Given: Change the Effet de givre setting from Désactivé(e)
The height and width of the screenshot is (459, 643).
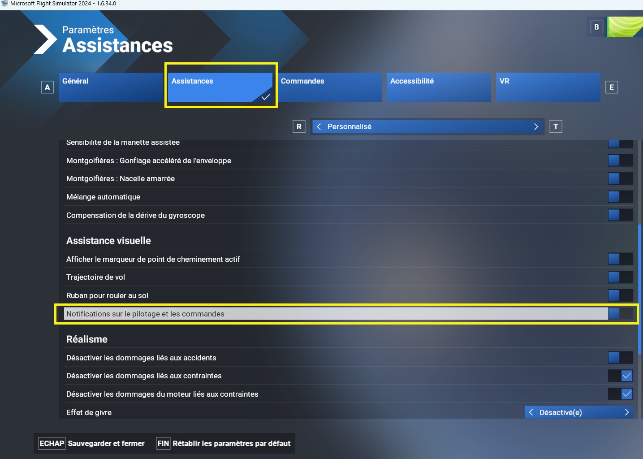Looking at the screenshot, I should click(x=627, y=412).
